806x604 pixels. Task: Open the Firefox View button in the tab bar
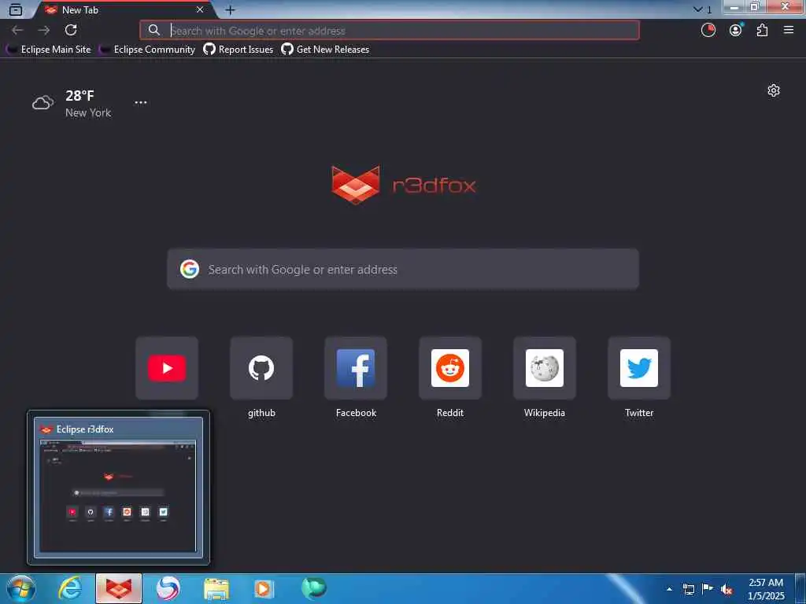tap(16, 9)
